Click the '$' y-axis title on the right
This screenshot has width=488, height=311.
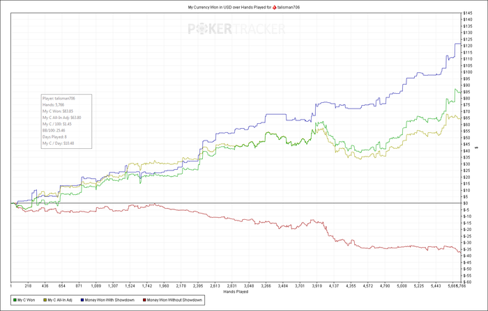[x=476, y=147]
